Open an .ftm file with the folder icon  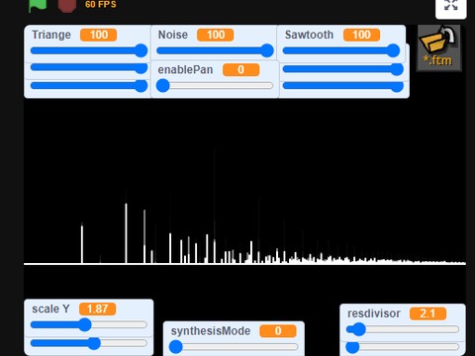pyautogui.click(x=439, y=47)
